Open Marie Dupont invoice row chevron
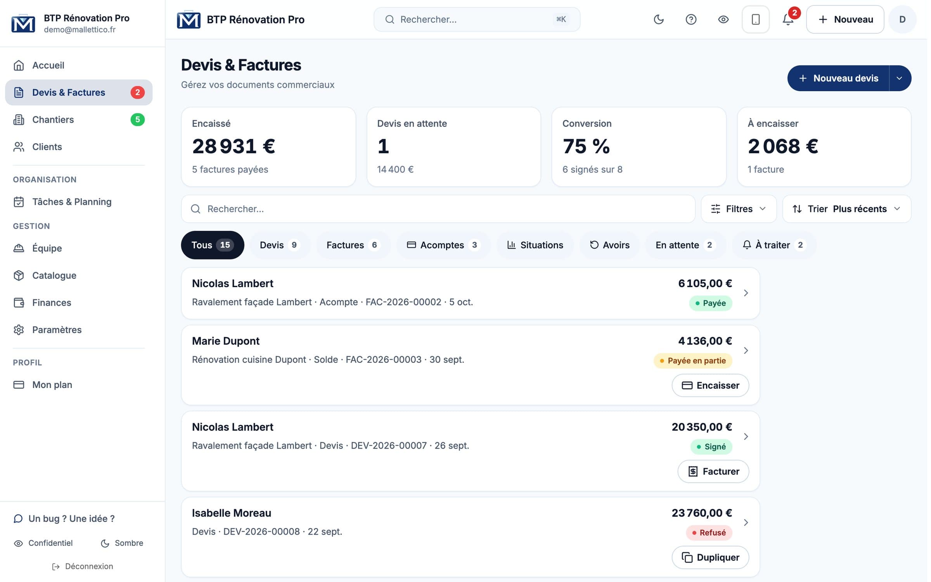This screenshot has height=582, width=931. coord(746,351)
